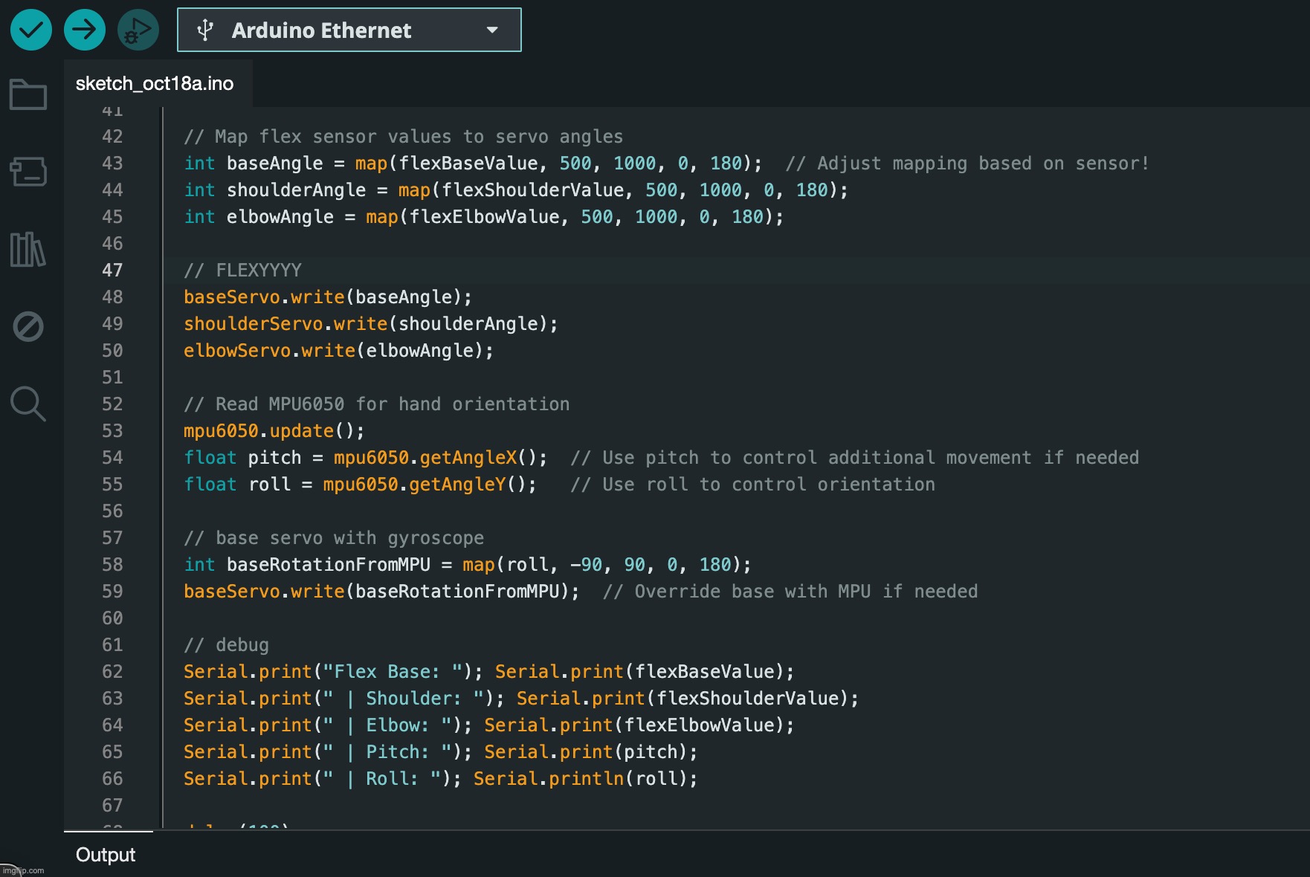This screenshot has width=1310, height=877.
Task: Click '// Map flex sensor values to servo angles'
Action: coord(404,137)
